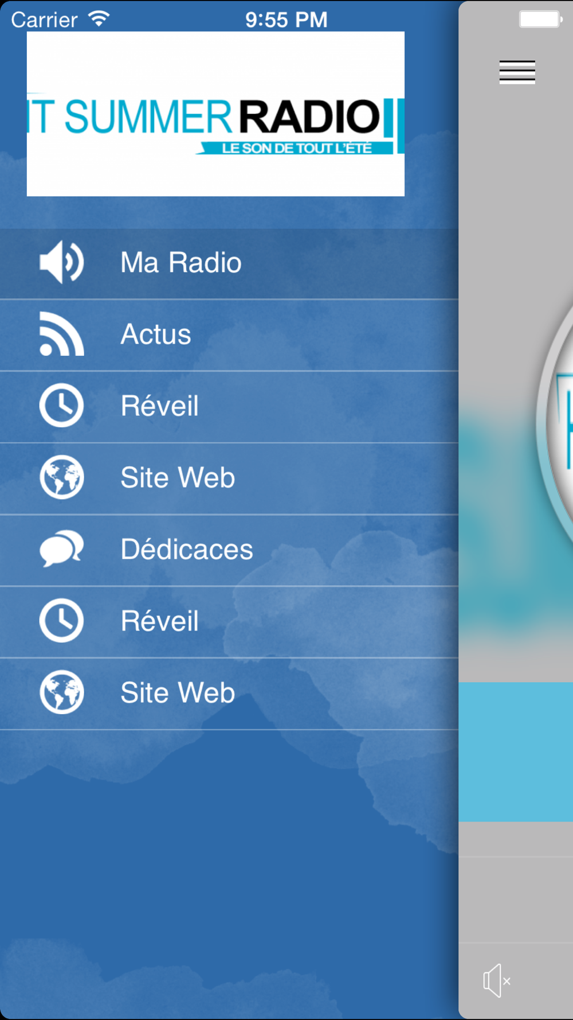
Task: Tap the battery indicator in status bar
Action: (x=540, y=19)
